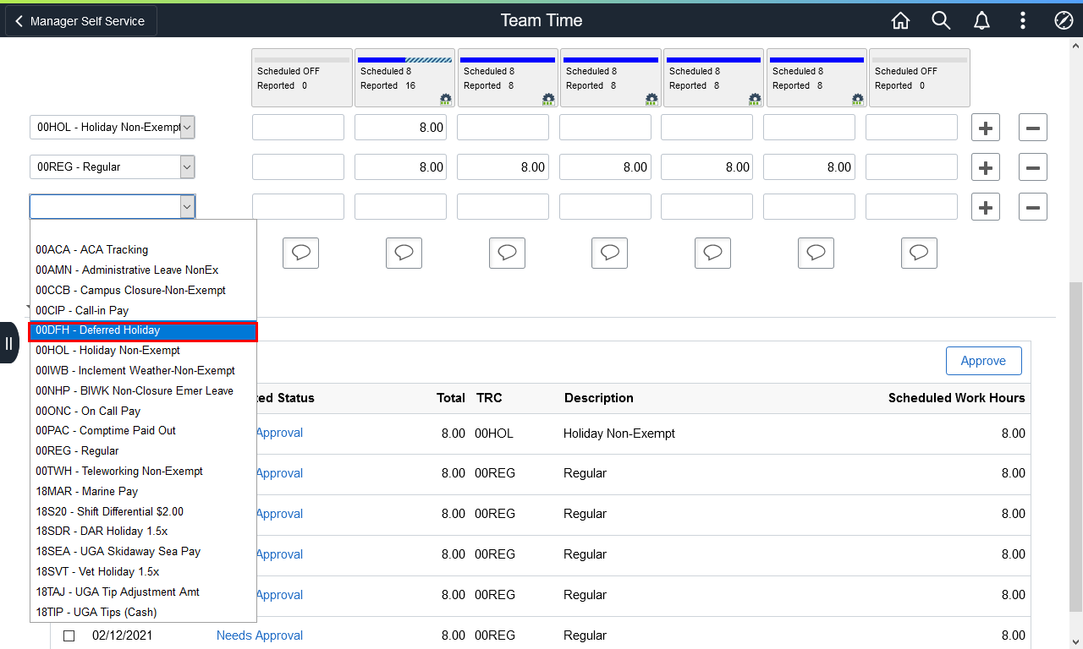The height and width of the screenshot is (649, 1083).
Task: Open the 00REG - Regular dropdown
Action: coord(113,167)
